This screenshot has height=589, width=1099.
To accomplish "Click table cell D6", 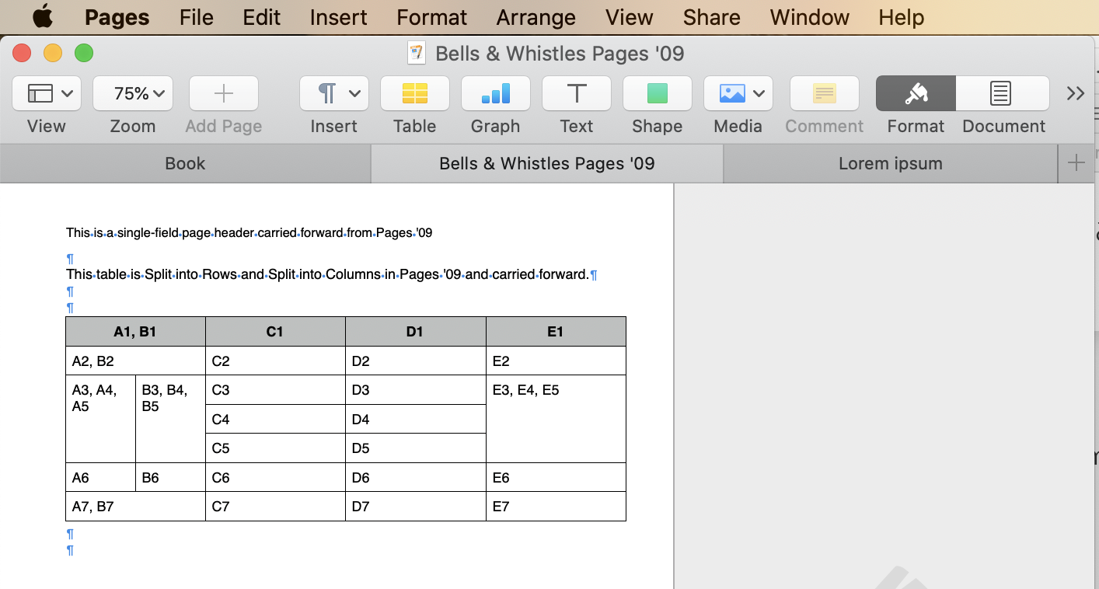I will click(415, 477).
